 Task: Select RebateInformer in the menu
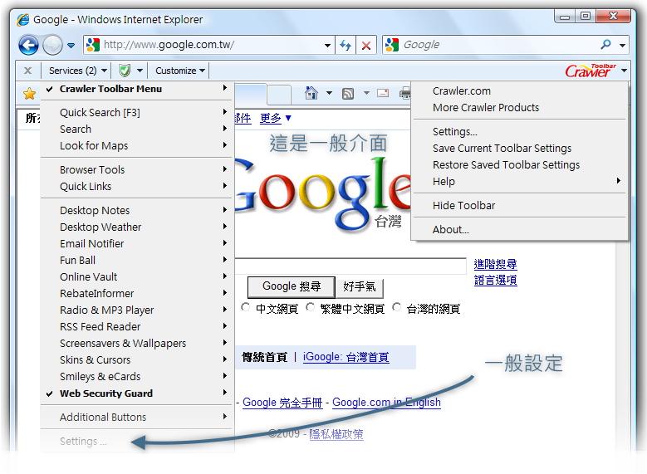pos(137,293)
